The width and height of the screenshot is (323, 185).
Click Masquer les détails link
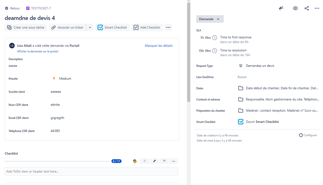point(159,46)
